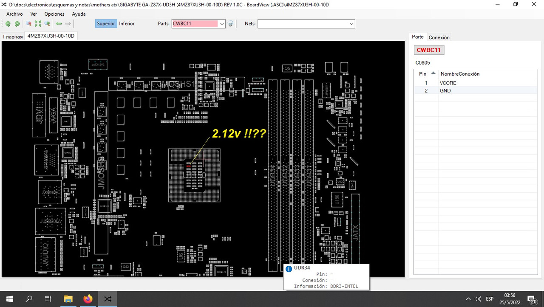
Task: Open the Nets dropdown list
Action: click(351, 24)
